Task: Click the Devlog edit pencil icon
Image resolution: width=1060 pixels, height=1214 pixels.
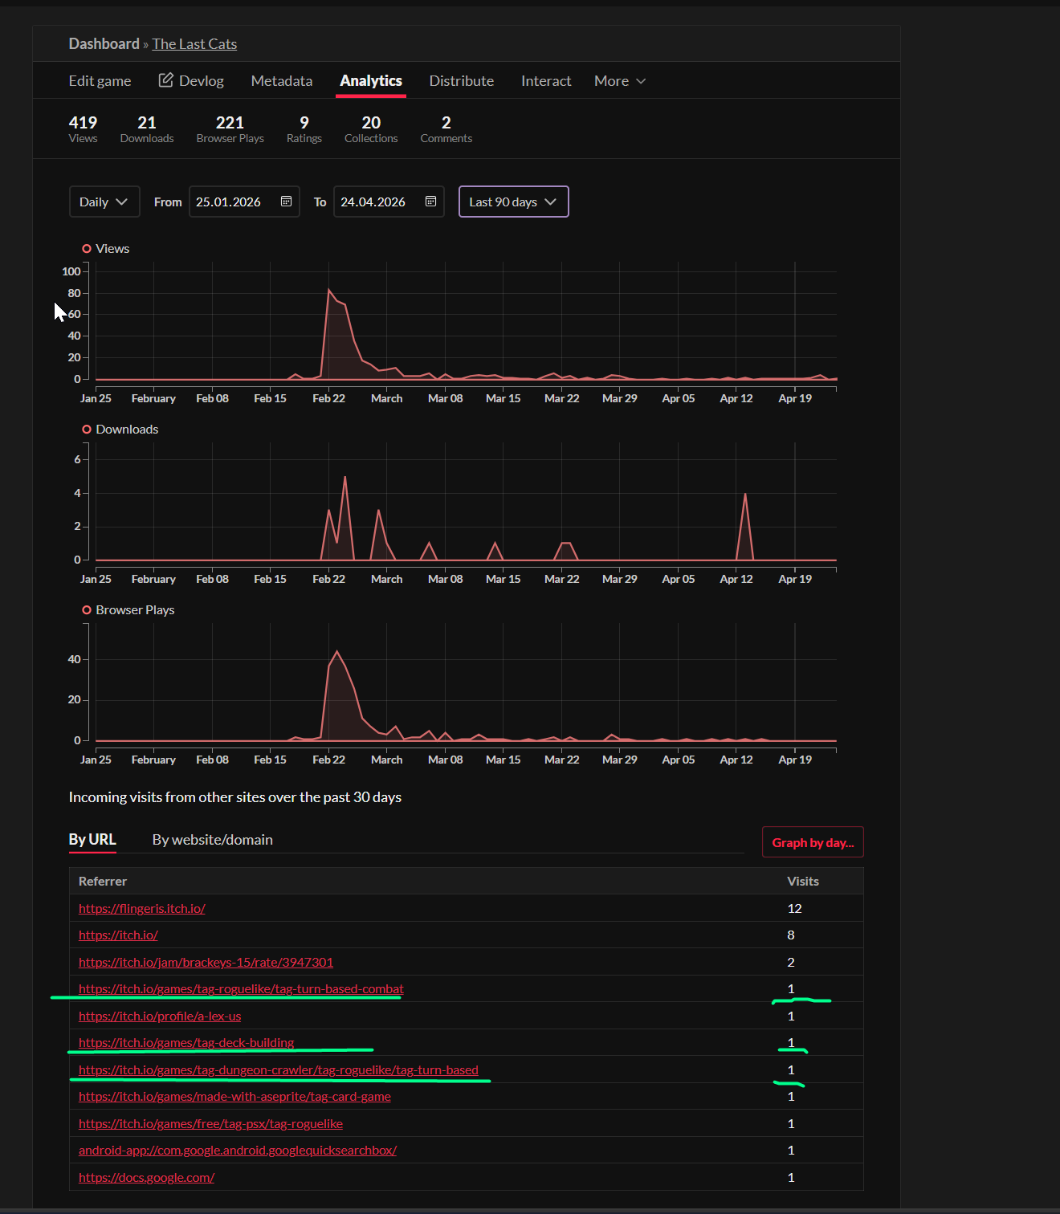Action: click(166, 80)
